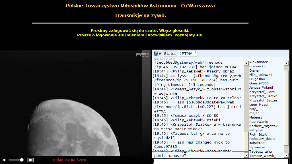Select user Sylwester in nick list

(257, 148)
